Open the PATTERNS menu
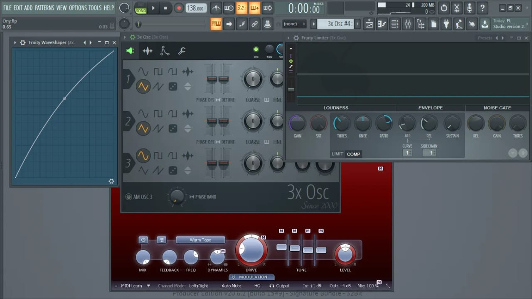The width and height of the screenshot is (532, 299). [44, 7]
